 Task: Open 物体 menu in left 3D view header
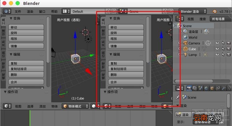click(55, 106)
